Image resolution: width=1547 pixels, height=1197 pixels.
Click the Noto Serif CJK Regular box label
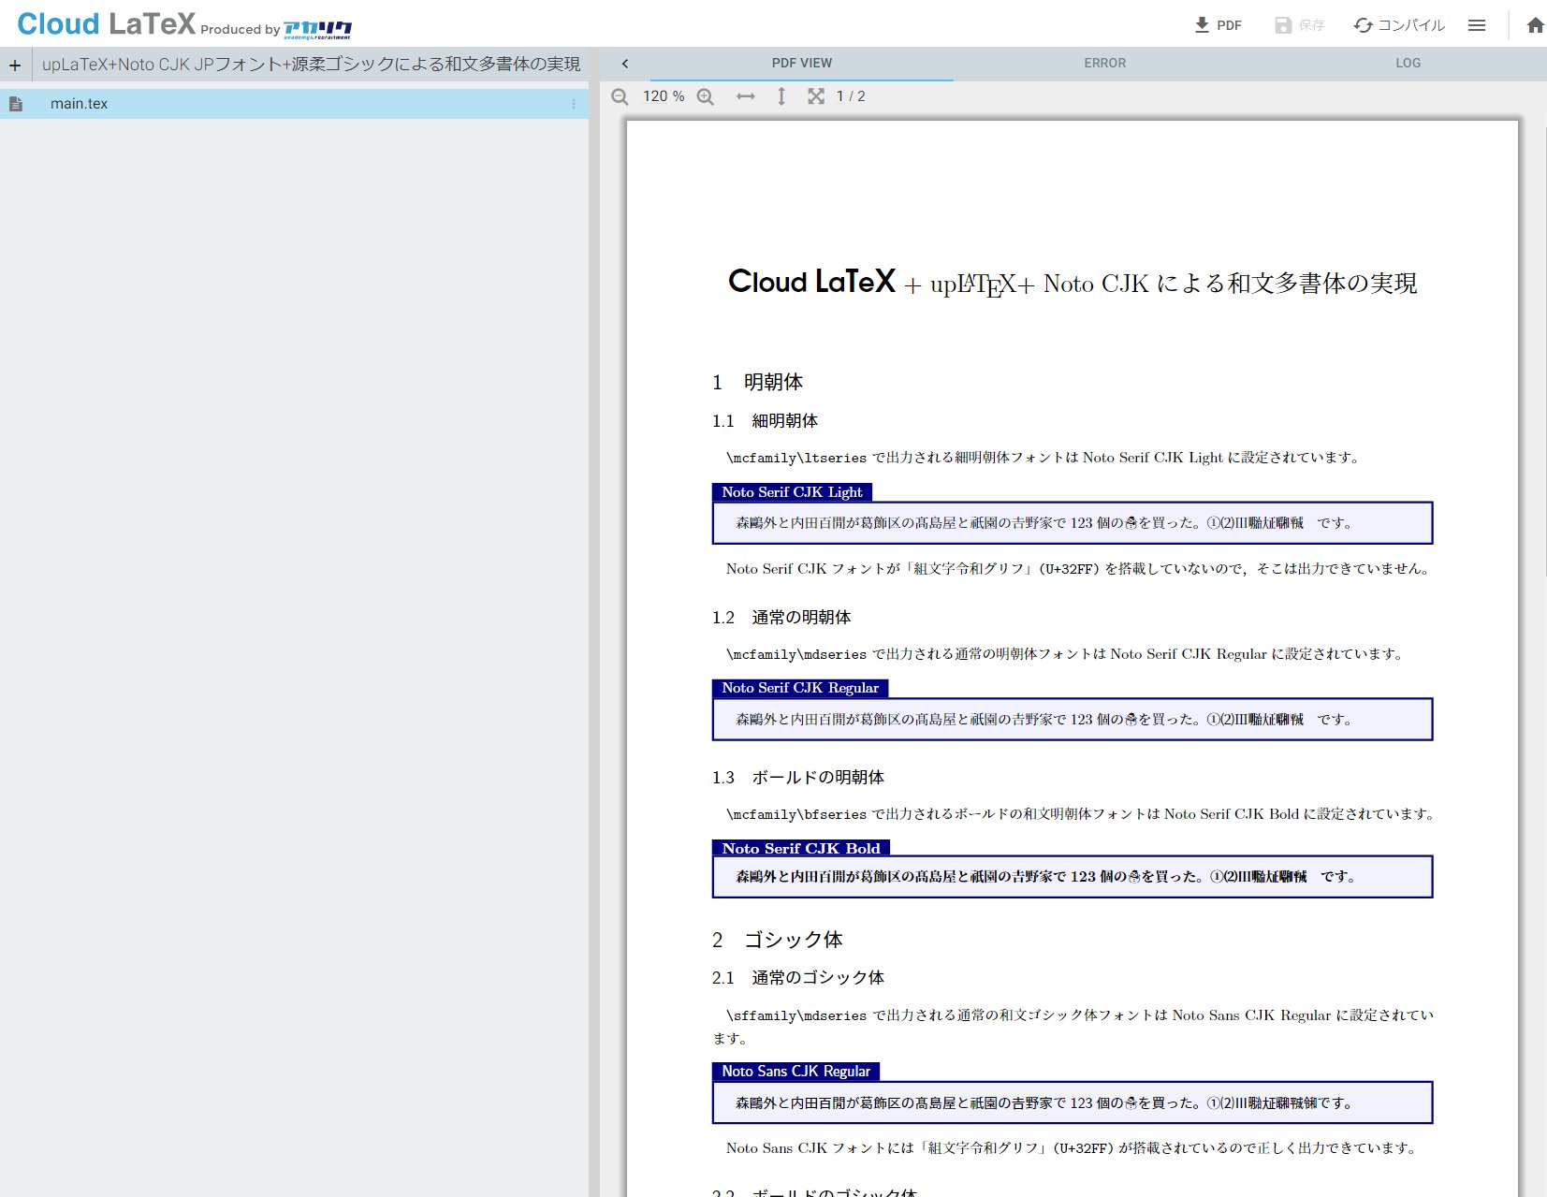[800, 688]
